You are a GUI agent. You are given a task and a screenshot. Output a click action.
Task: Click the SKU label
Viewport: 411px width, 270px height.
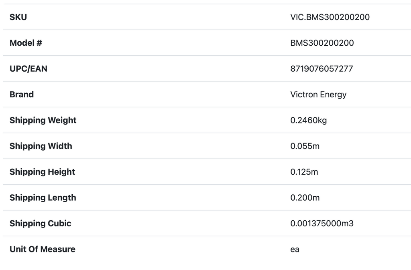pyautogui.click(x=18, y=17)
